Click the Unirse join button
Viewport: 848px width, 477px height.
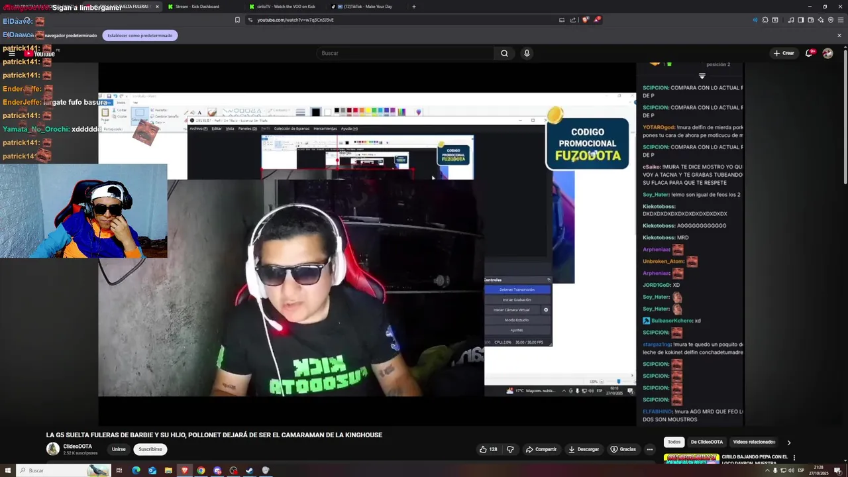[119, 449]
